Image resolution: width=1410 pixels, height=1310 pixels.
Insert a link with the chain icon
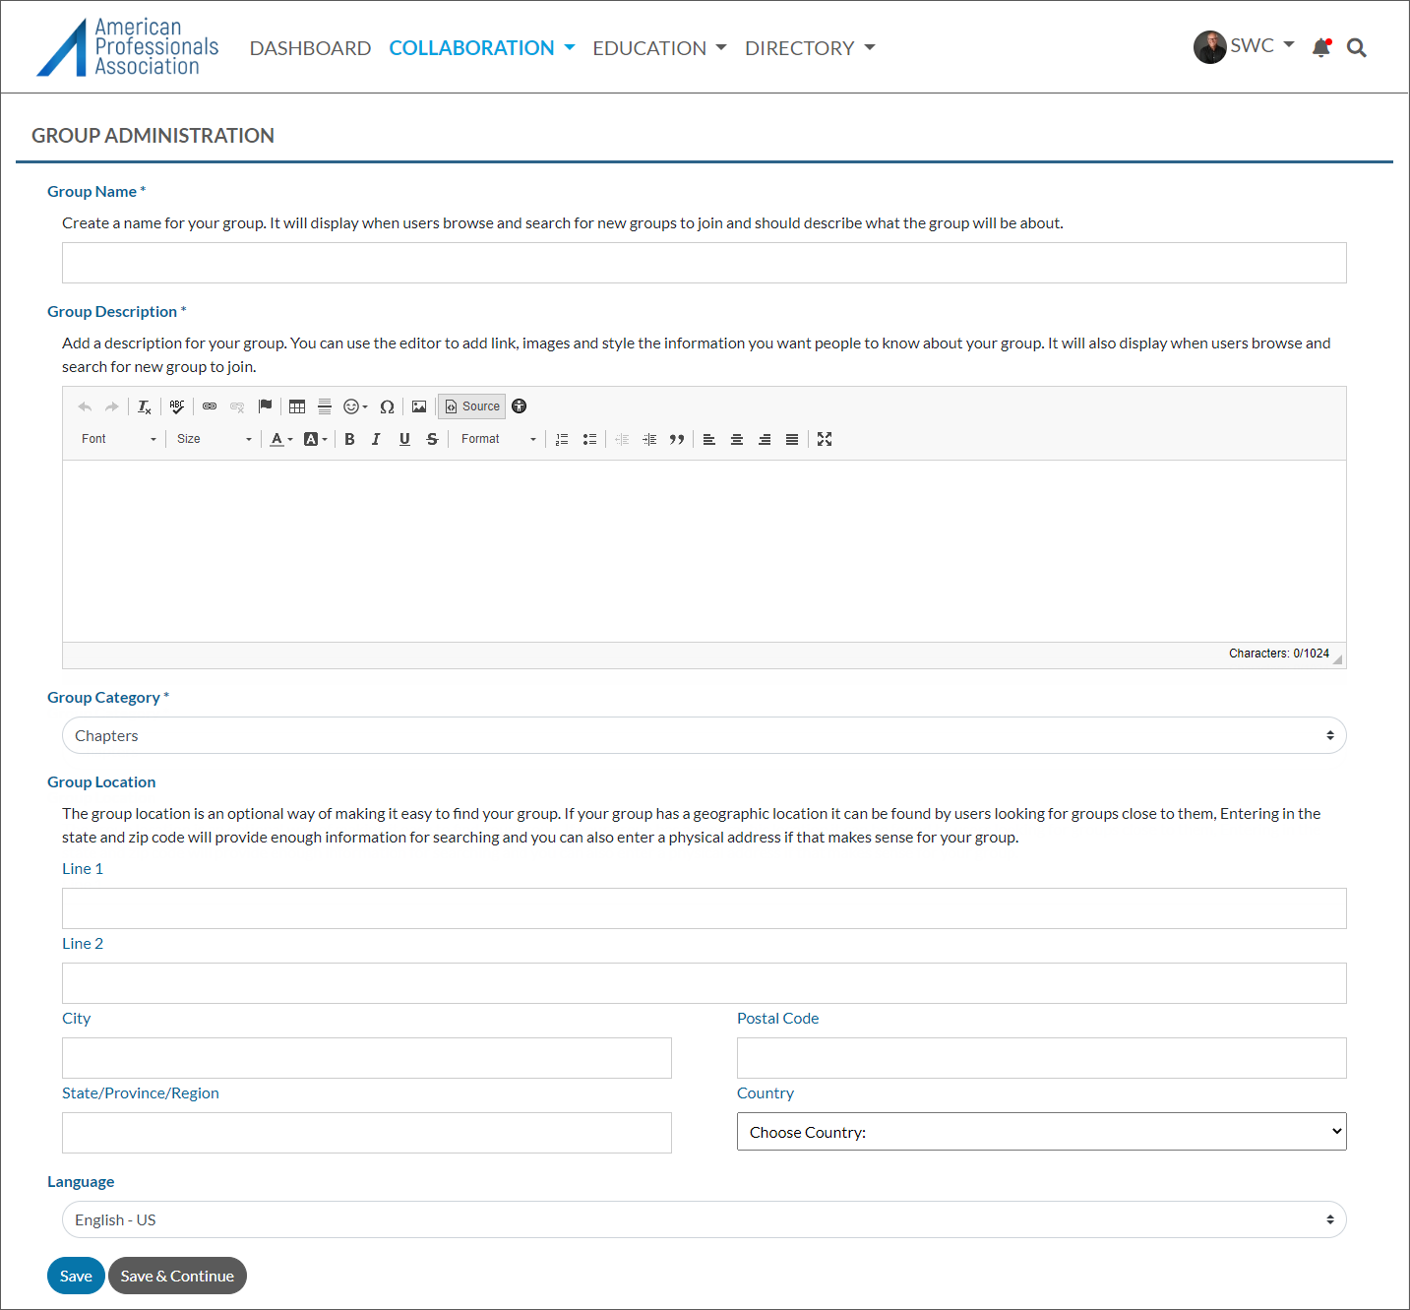click(210, 406)
